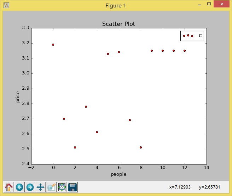Click the data point at people 6
This screenshot has height=196, width=232.
tap(119, 52)
